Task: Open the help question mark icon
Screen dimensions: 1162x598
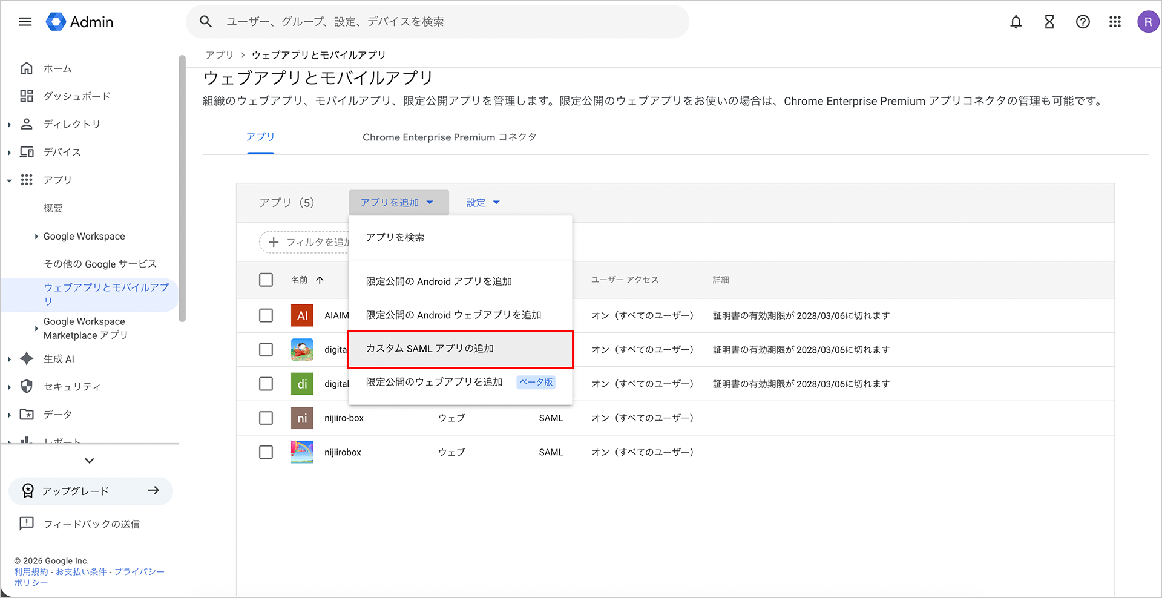Action: tap(1083, 22)
